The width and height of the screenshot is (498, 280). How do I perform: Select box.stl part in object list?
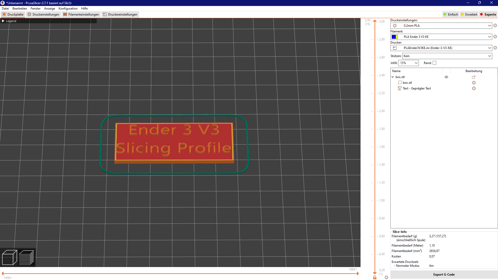point(407,83)
